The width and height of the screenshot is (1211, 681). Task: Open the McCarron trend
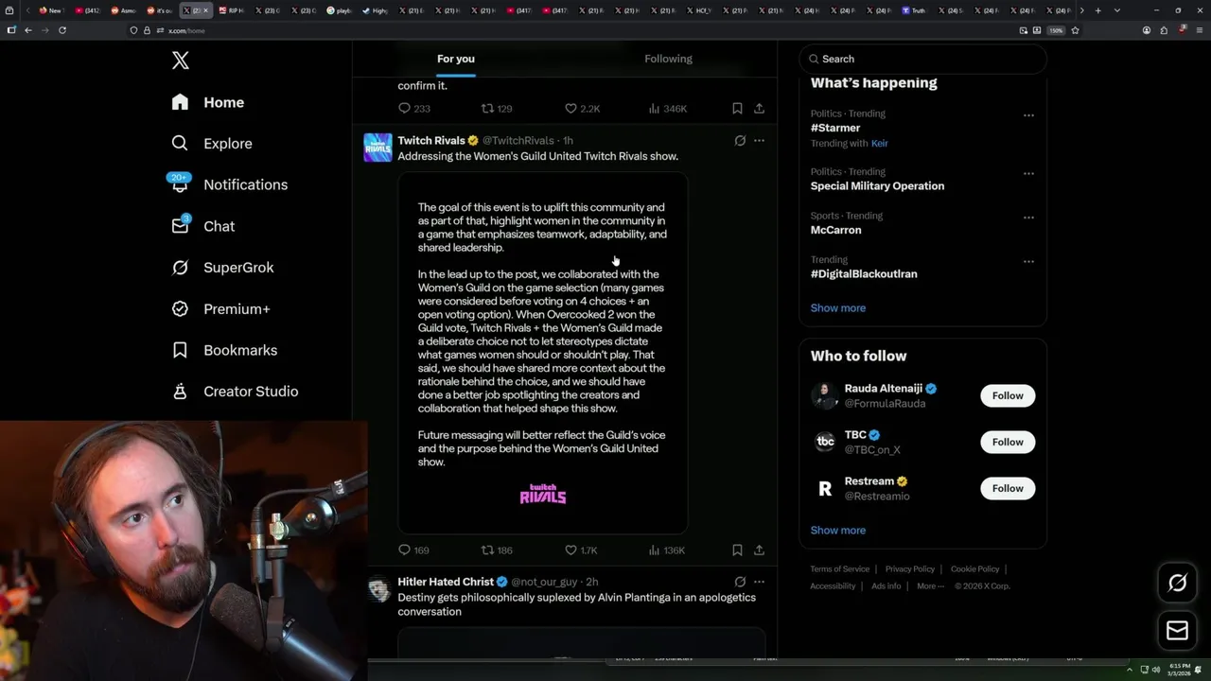835,230
